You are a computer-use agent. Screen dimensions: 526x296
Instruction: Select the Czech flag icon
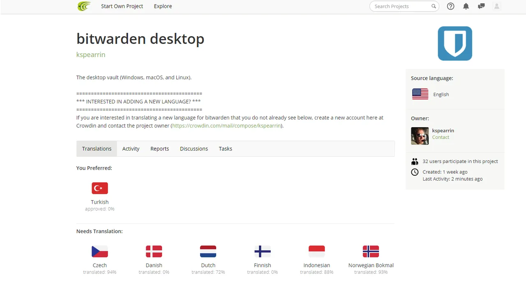click(x=100, y=251)
